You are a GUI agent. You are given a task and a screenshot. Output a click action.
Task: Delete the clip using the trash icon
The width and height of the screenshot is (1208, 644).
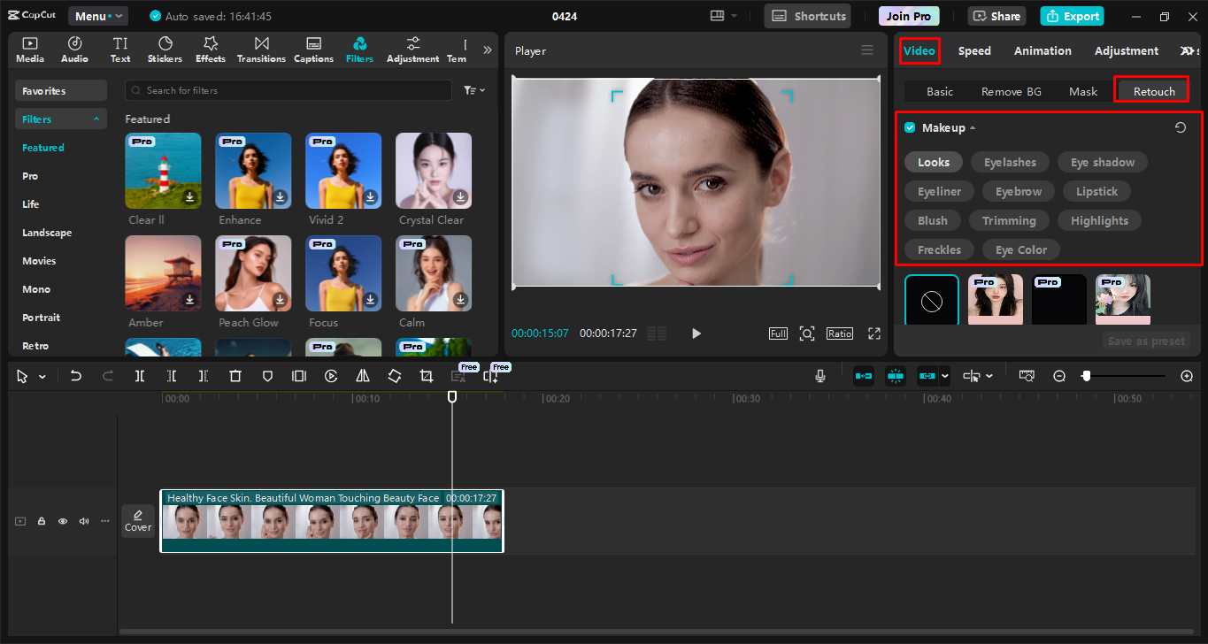[x=235, y=375]
